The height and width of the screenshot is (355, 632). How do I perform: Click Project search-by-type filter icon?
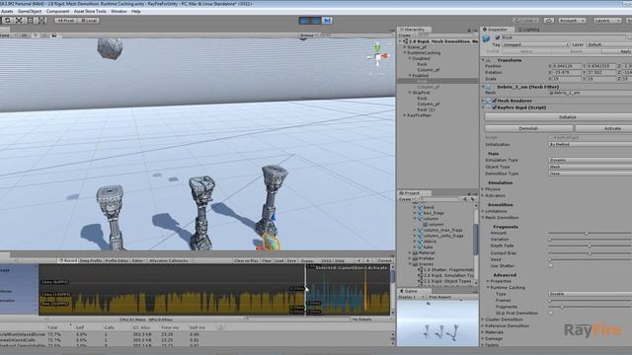(x=465, y=199)
